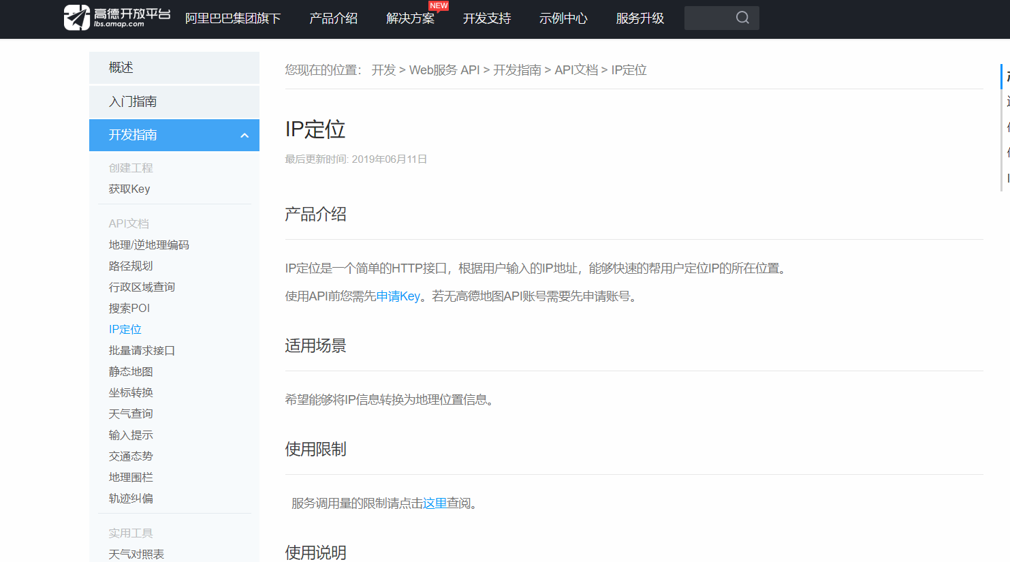Image resolution: width=1010 pixels, height=562 pixels.
Task: Click API文档 in the breadcrumb
Action: (576, 70)
